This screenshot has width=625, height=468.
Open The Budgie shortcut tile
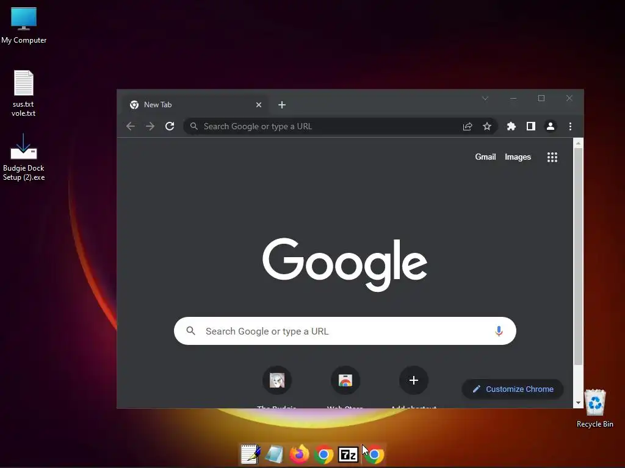click(277, 380)
